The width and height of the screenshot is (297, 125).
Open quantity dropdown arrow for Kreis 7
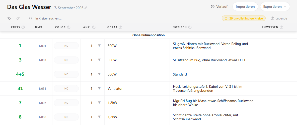pyautogui.click(x=99, y=102)
